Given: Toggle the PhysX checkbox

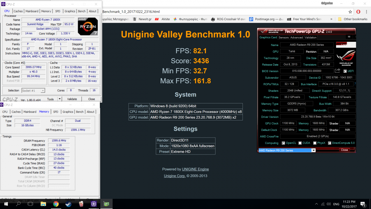Looking at the screenshot, I should coord(315,143).
